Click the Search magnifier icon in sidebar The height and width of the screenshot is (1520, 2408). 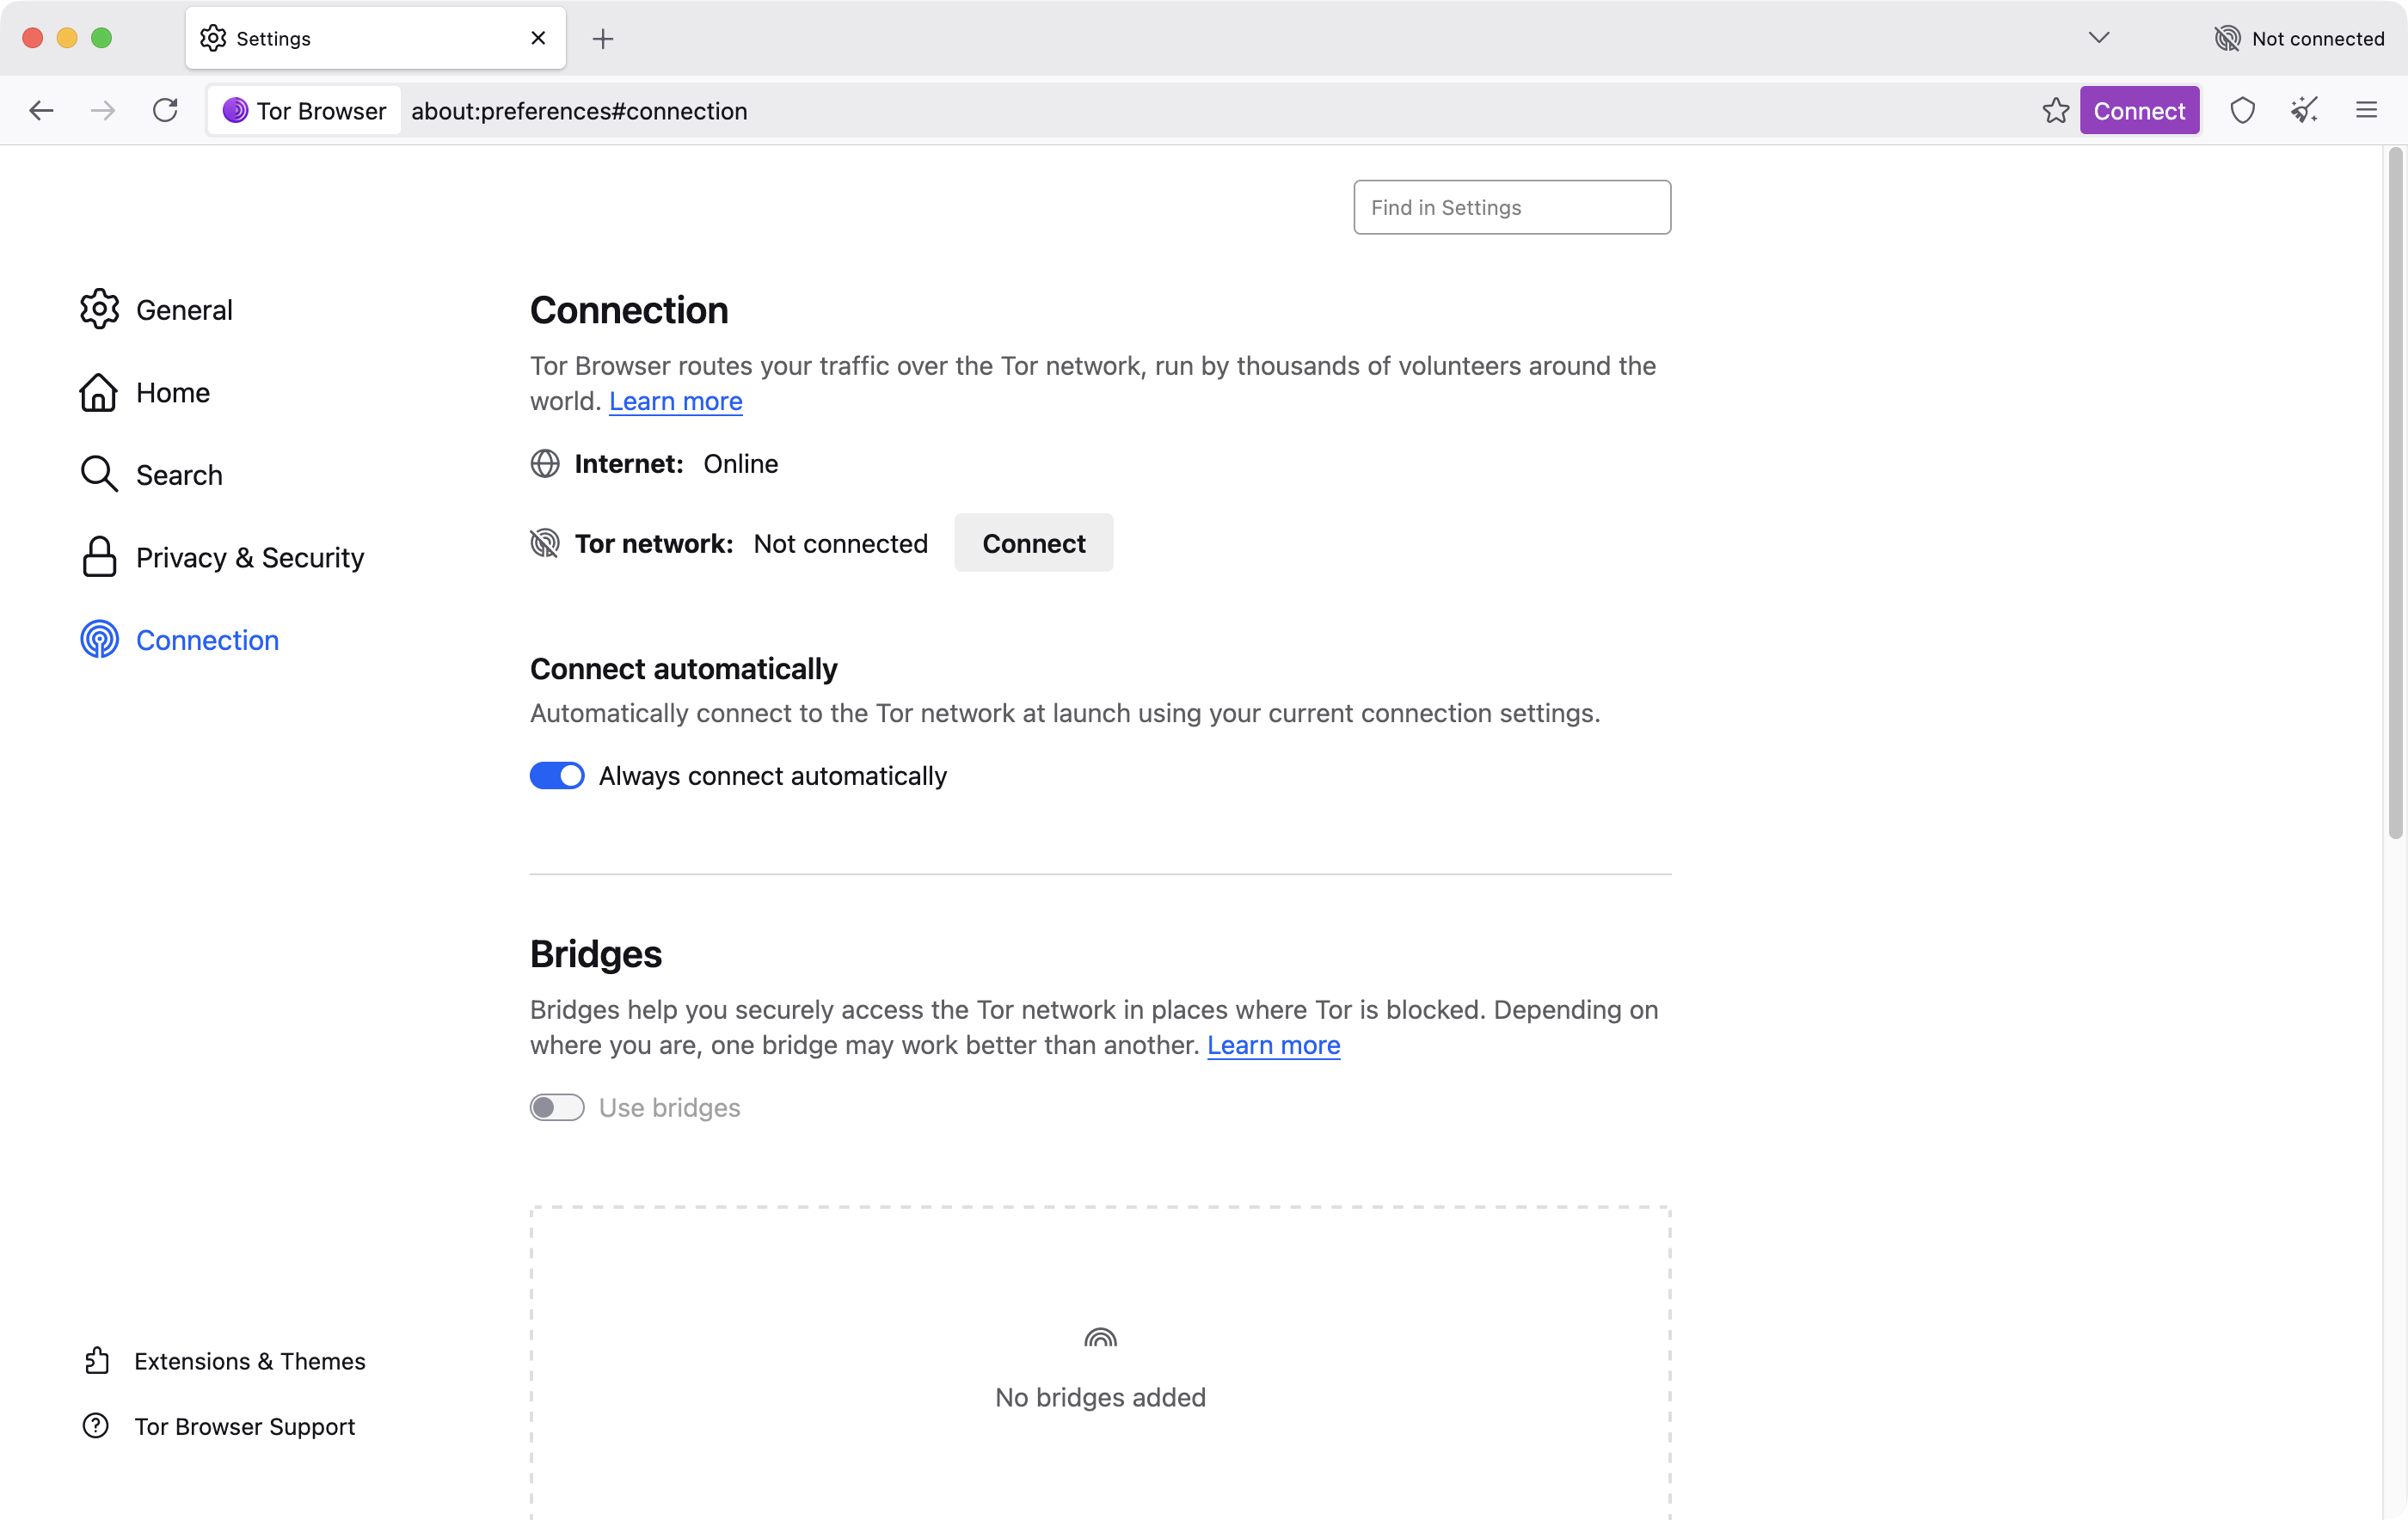pos(99,475)
